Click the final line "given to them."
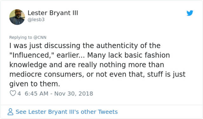203x119 pixels. [x=35, y=84]
